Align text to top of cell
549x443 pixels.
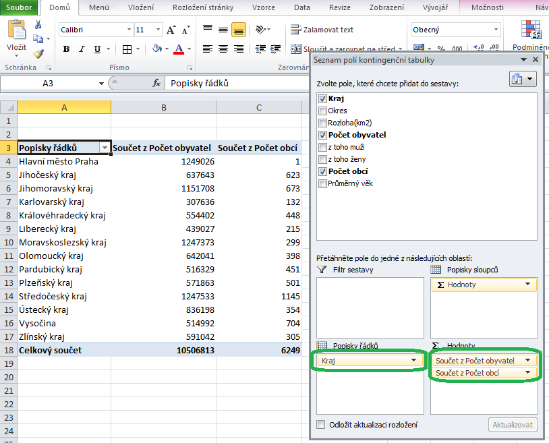[x=208, y=30]
